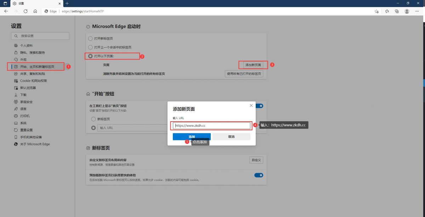
Task: Select the 打开上一个会话中的标签页 radio option
Action: coord(90,47)
